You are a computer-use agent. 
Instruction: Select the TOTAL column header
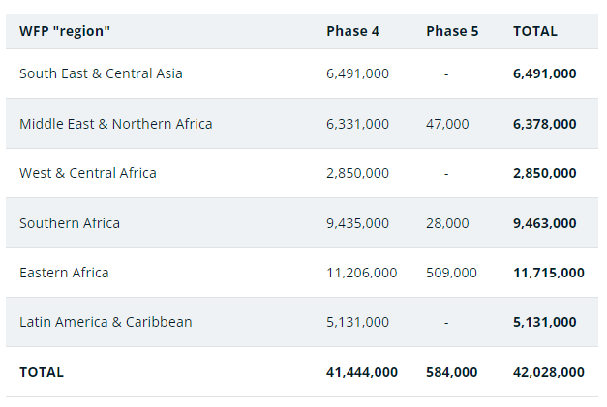[x=535, y=31]
